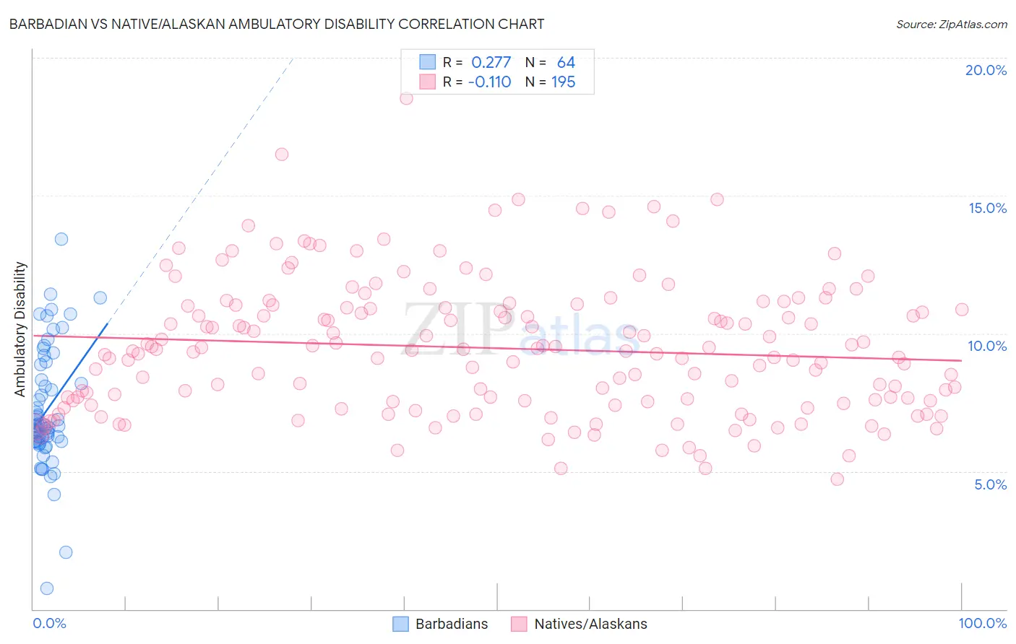The height and width of the screenshot is (644, 1016).
Task: Click the R value 0.277 in legend
Action: tap(491, 62)
